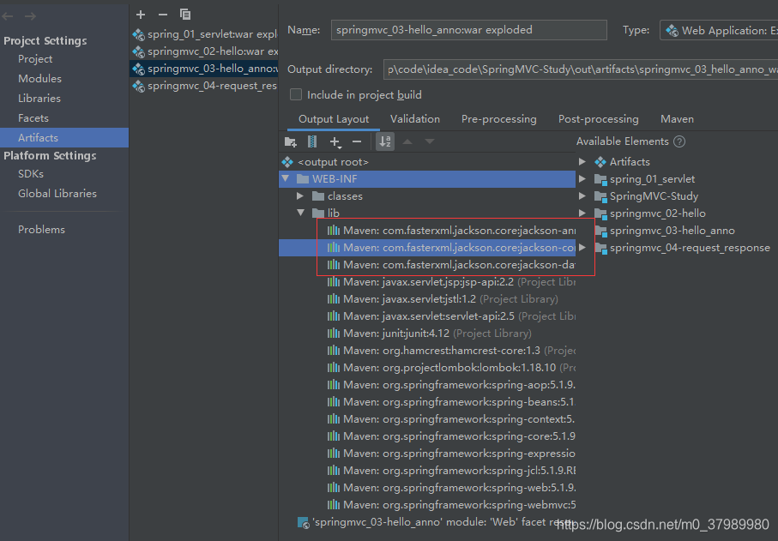778x541 pixels.
Task: Expand springmvc_04-request_response in Available Elements
Action: (582, 248)
